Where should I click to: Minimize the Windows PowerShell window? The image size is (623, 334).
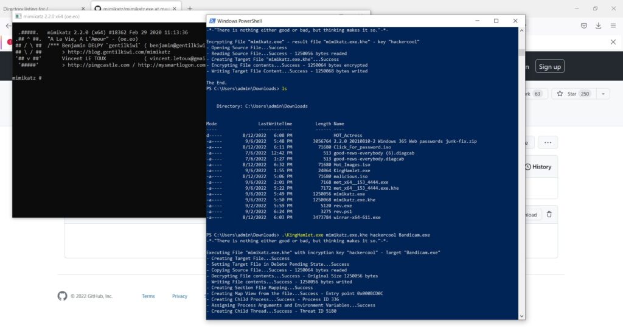tap(477, 21)
